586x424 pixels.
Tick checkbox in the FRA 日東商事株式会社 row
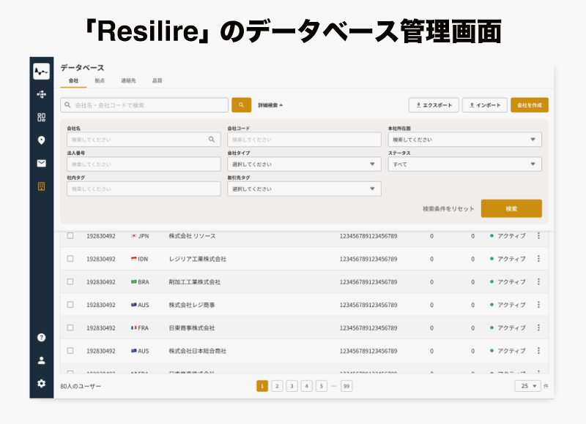click(x=70, y=328)
